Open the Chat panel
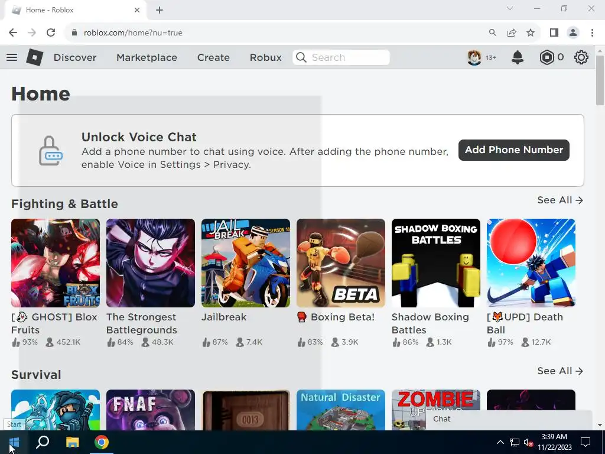The image size is (605, 454). [x=509, y=419]
